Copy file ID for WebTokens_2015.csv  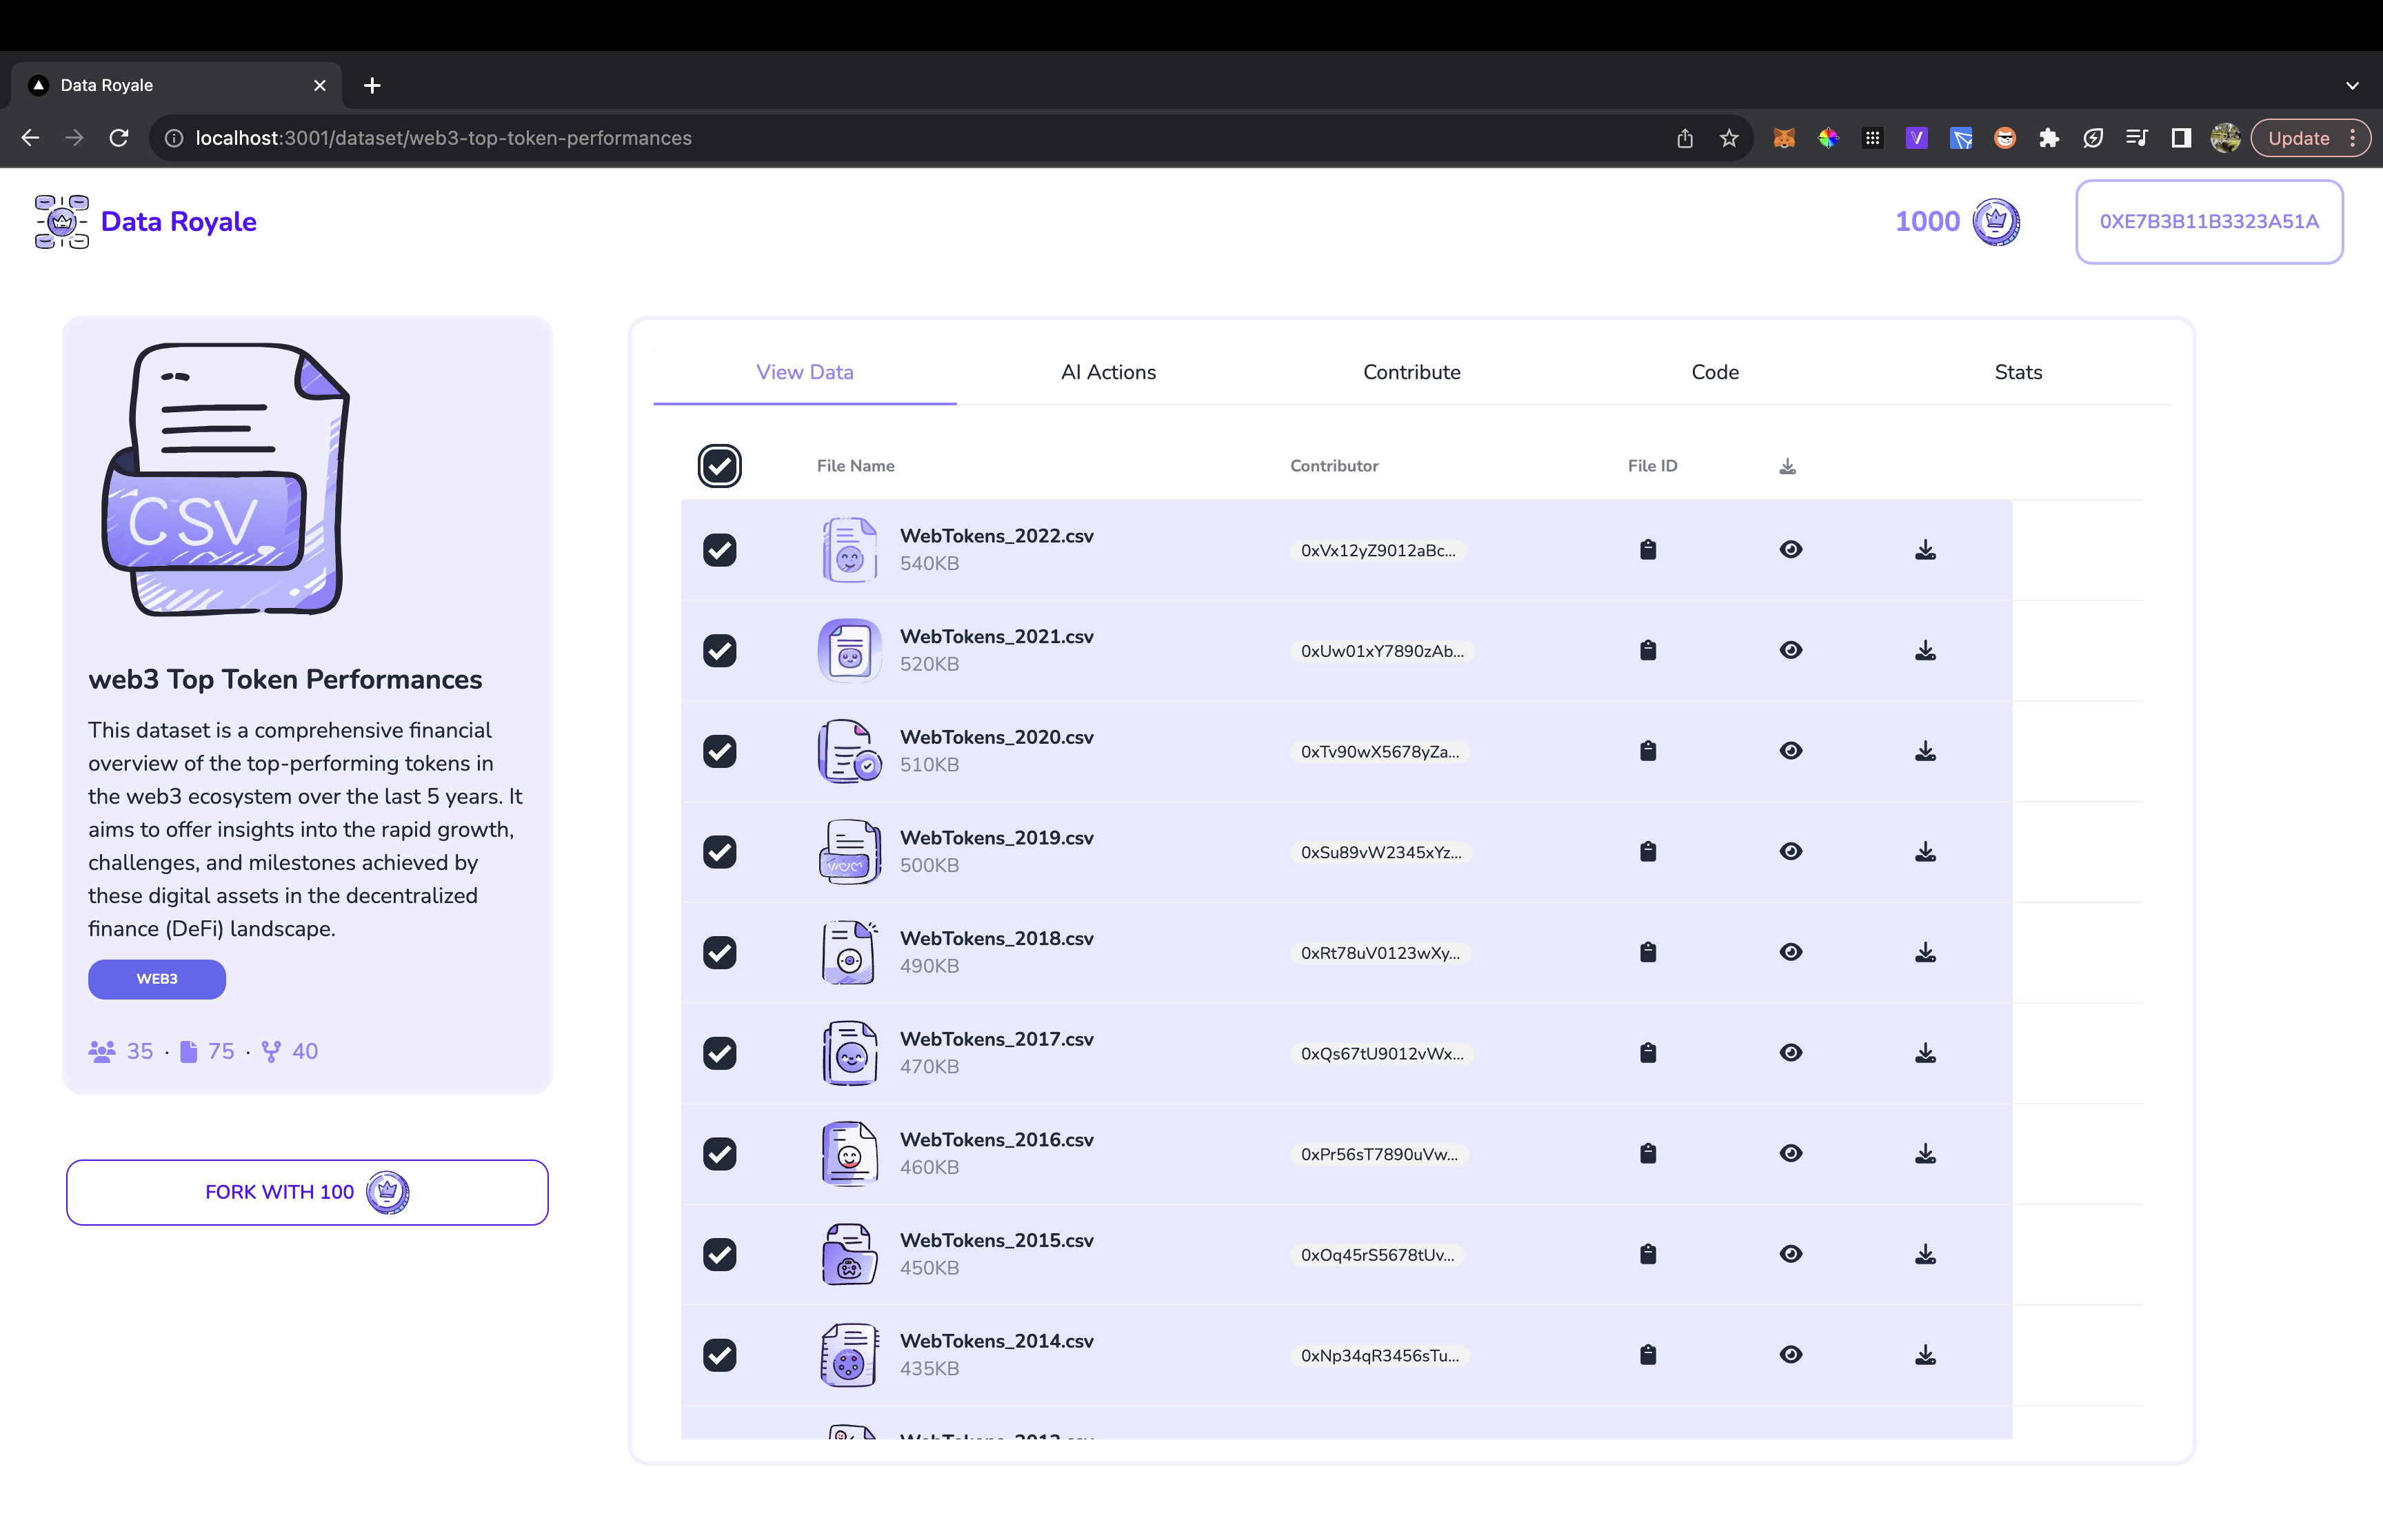1647,1254
